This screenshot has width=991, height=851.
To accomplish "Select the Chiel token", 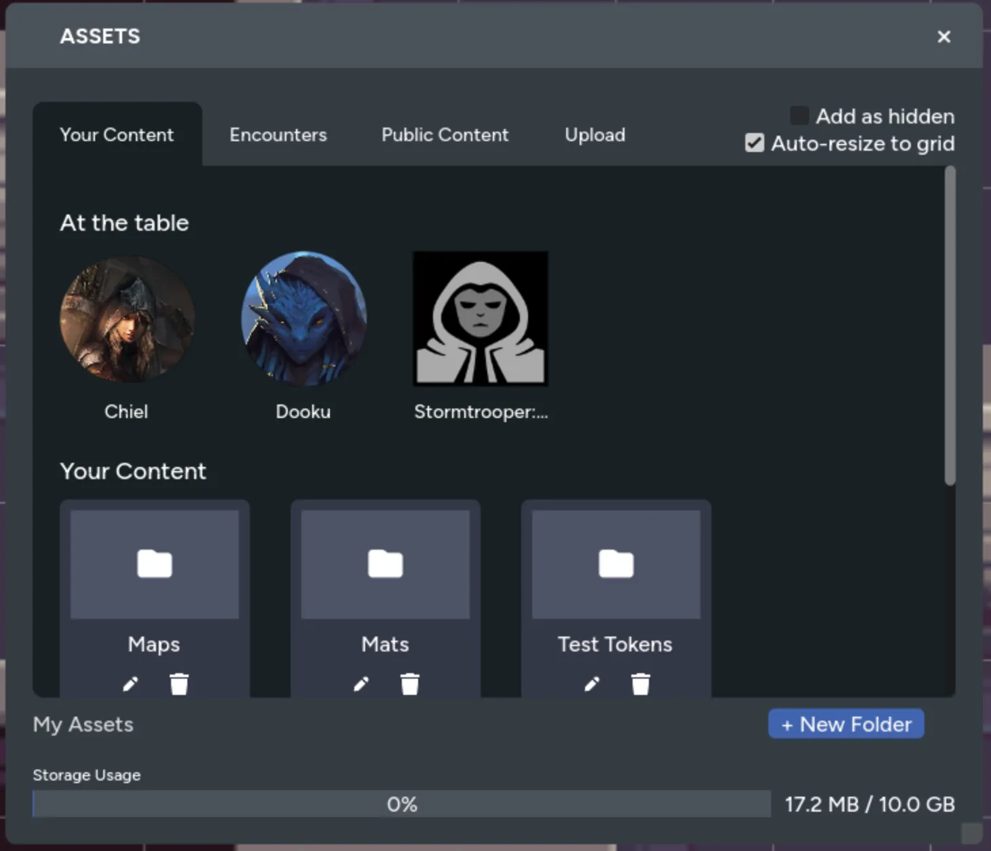I will pos(126,319).
